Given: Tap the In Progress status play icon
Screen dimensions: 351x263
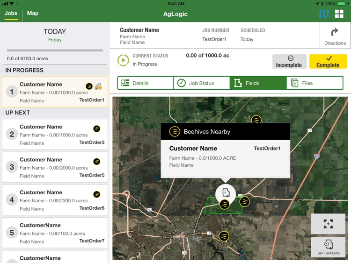Looking at the screenshot, I should (x=123, y=60).
